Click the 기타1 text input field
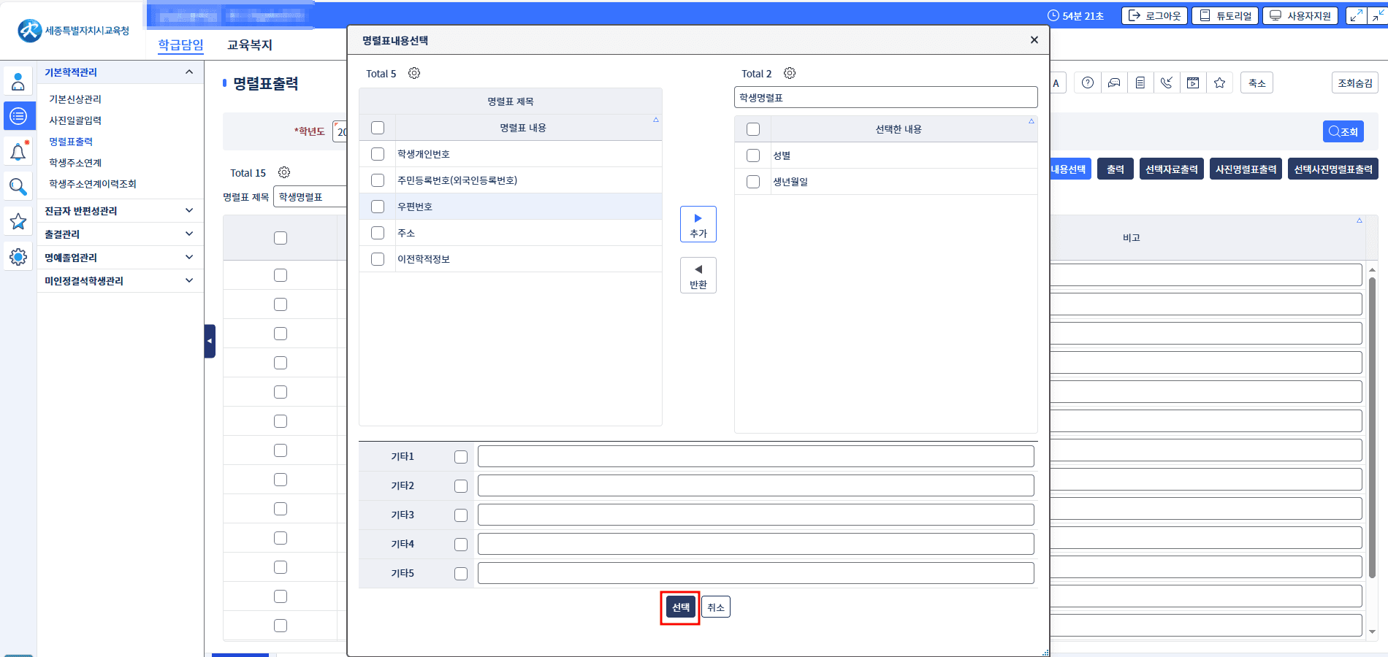Image resolution: width=1388 pixels, height=657 pixels. (x=756, y=456)
